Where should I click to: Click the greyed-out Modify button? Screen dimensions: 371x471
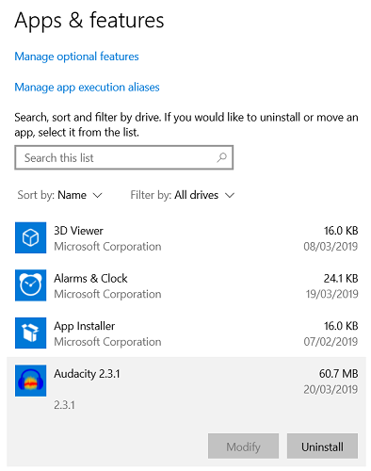[x=243, y=447]
